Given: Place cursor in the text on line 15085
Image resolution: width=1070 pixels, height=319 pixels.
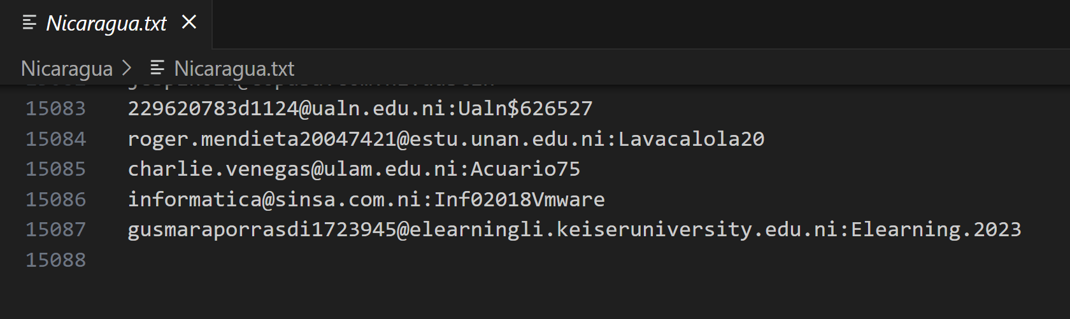Looking at the screenshot, I should point(353,169).
